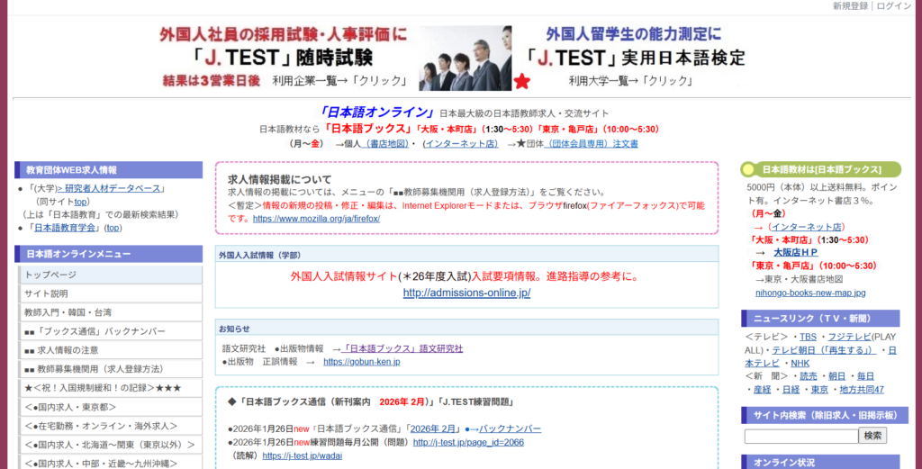Click the お知らせ heading

pyautogui.click(x=234, y=329)
